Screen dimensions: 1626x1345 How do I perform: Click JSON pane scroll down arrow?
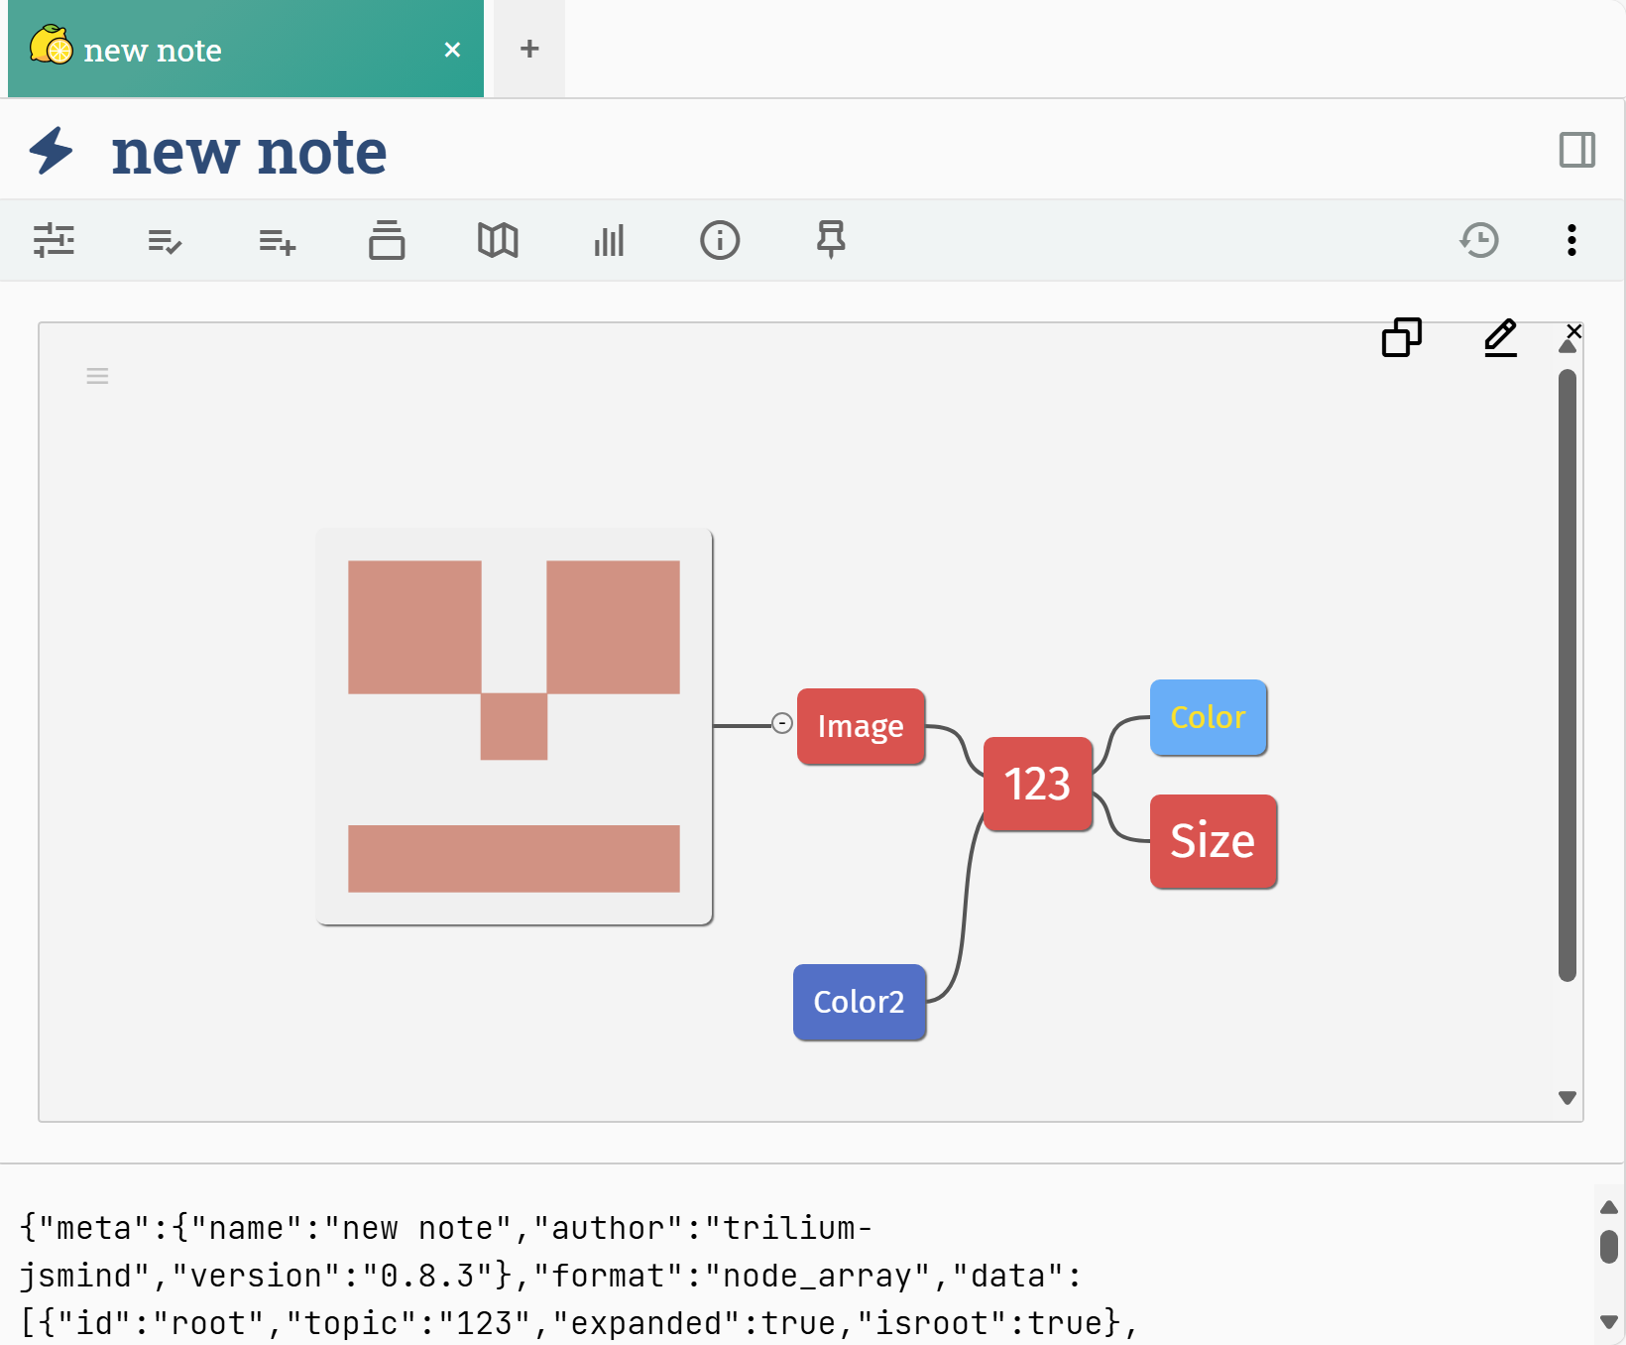tap(1609, 1321)
